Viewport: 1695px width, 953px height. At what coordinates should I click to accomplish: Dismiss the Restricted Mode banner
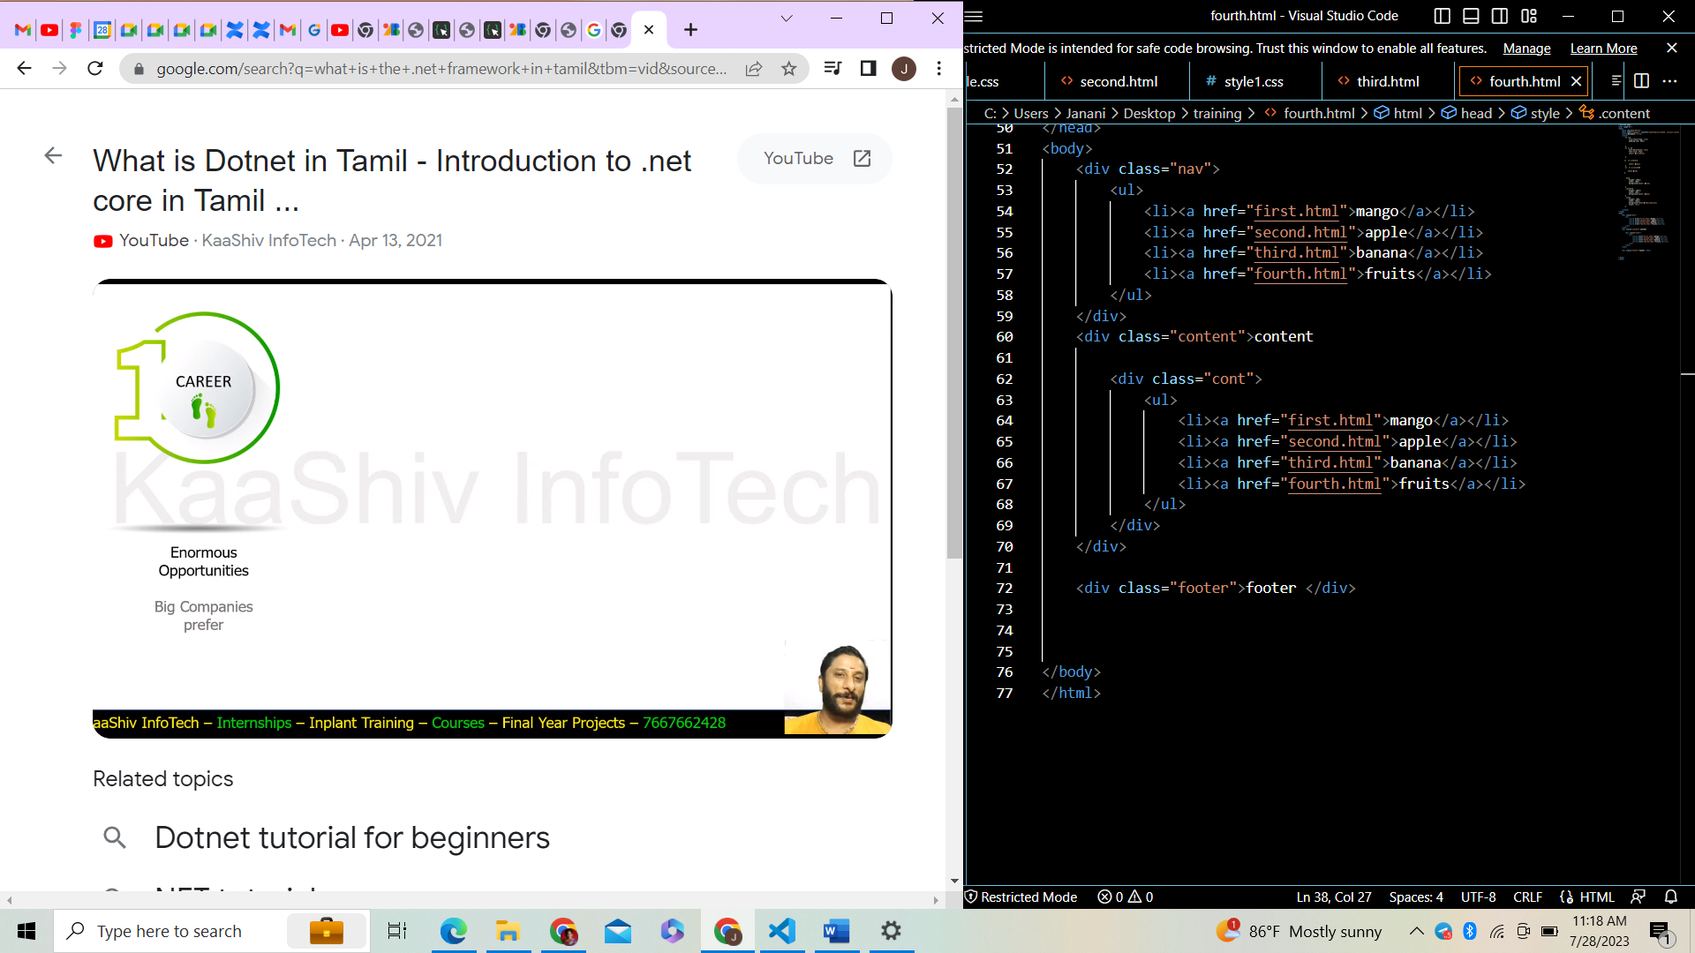(1671, 48)
